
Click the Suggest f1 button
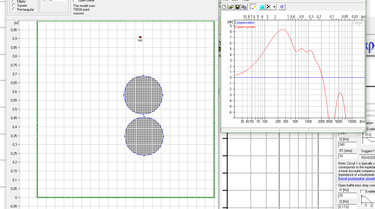(367, 151)
